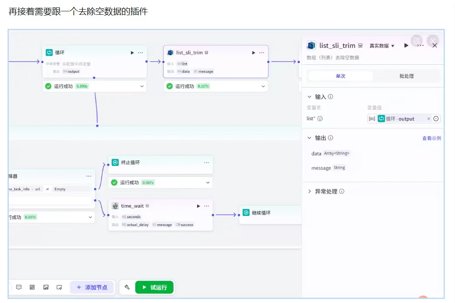Click the grid layout icon in the toolbar
The width and height of the screenshot is (455, 303).
pyautogui.click(x=32, y=287)
